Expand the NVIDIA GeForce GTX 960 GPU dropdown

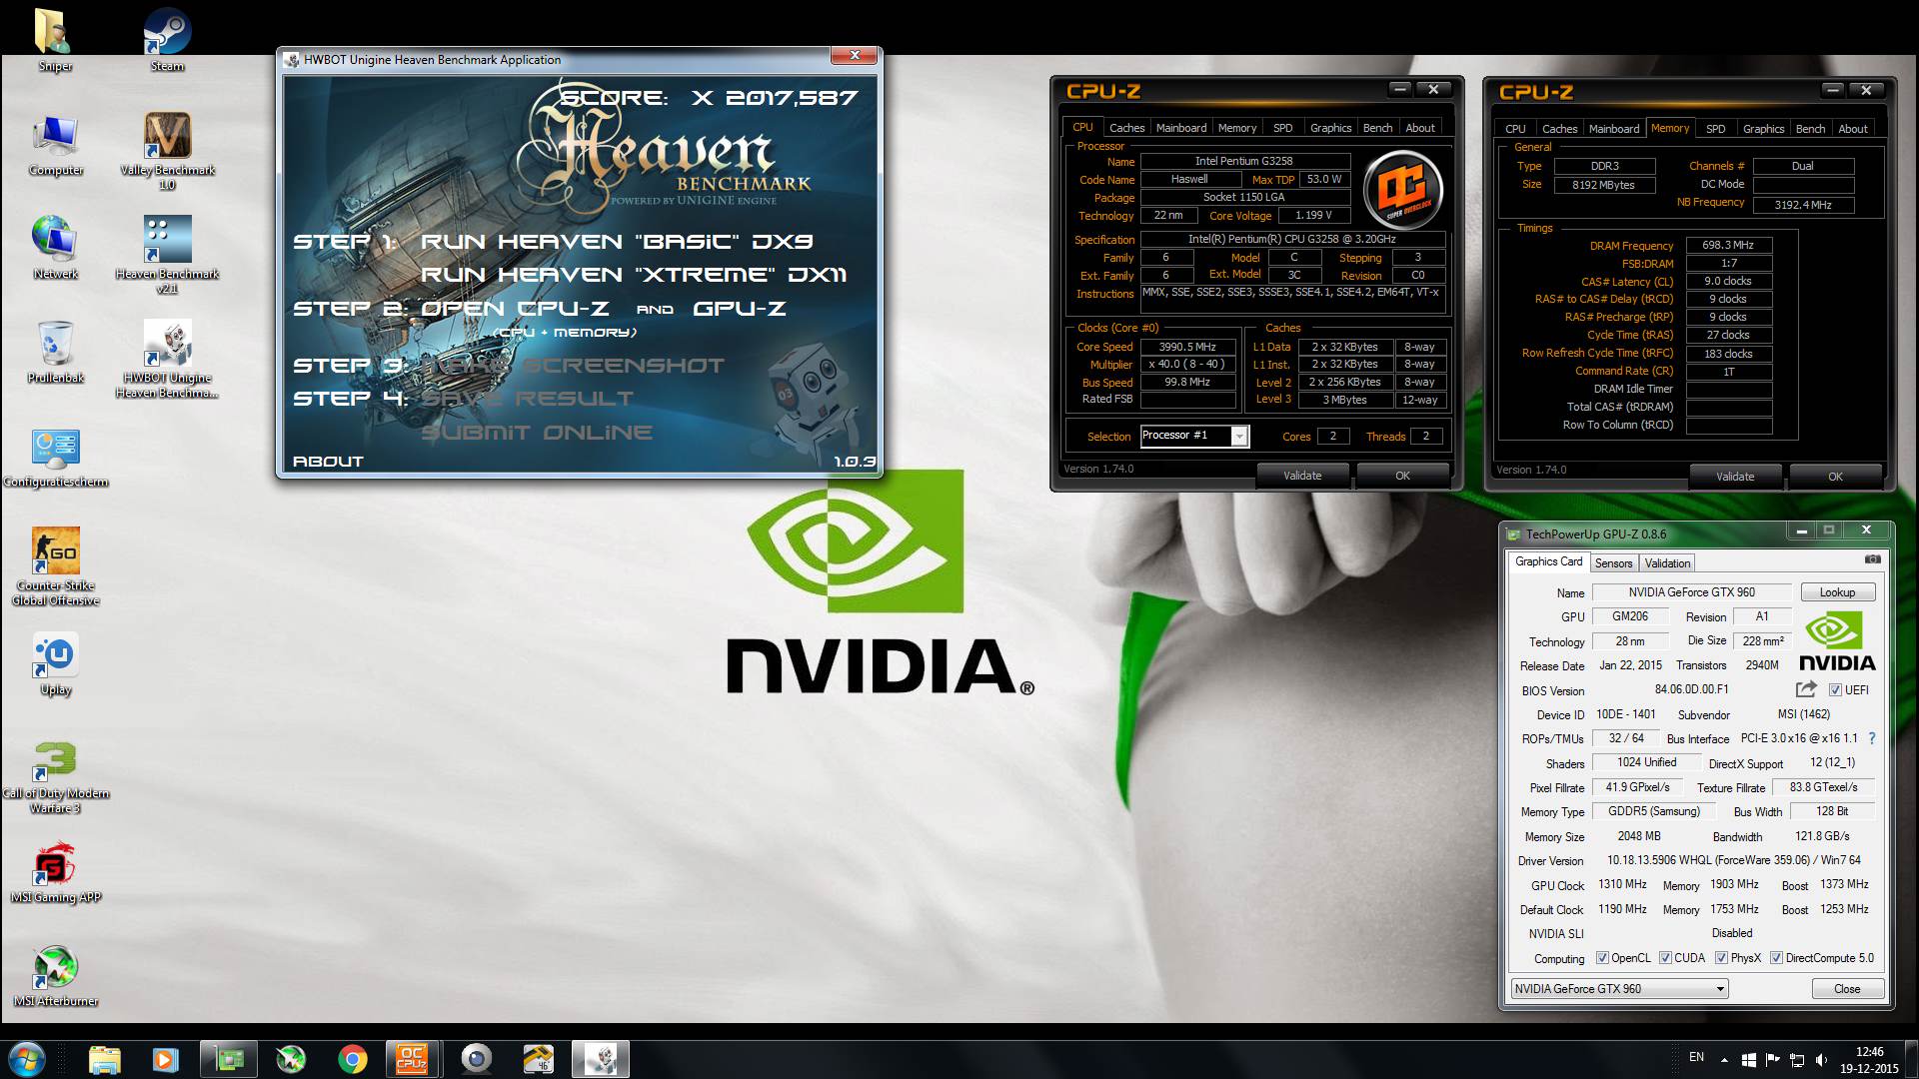[x=1720, y=989]
